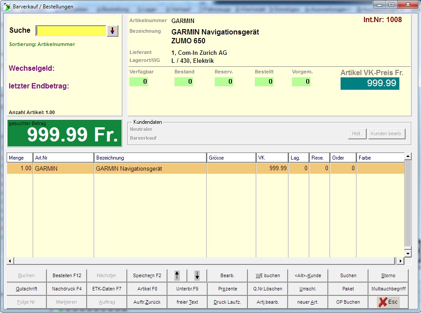Click the Order column header
This screenshot has height=313, width=421.
click(x=343, y=158)
